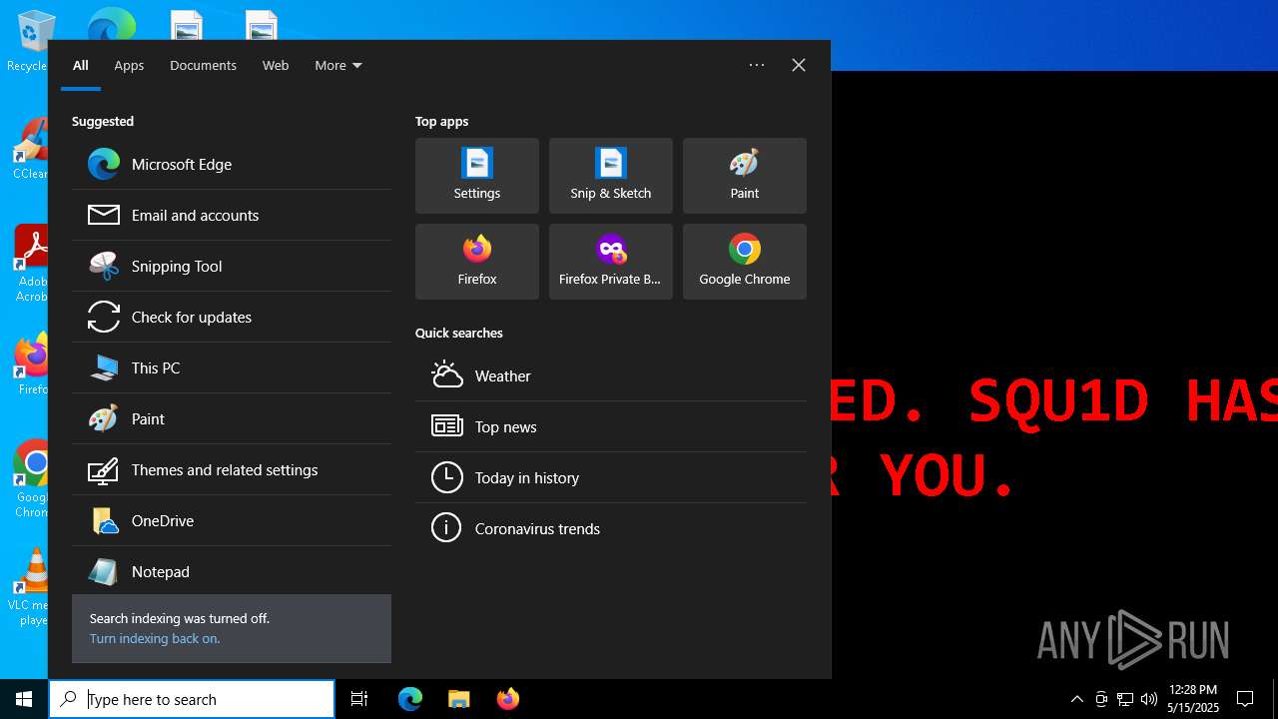Open Firefox Private Browsing tile
This screenshot has width=1278, height=719.
point(611,262)
